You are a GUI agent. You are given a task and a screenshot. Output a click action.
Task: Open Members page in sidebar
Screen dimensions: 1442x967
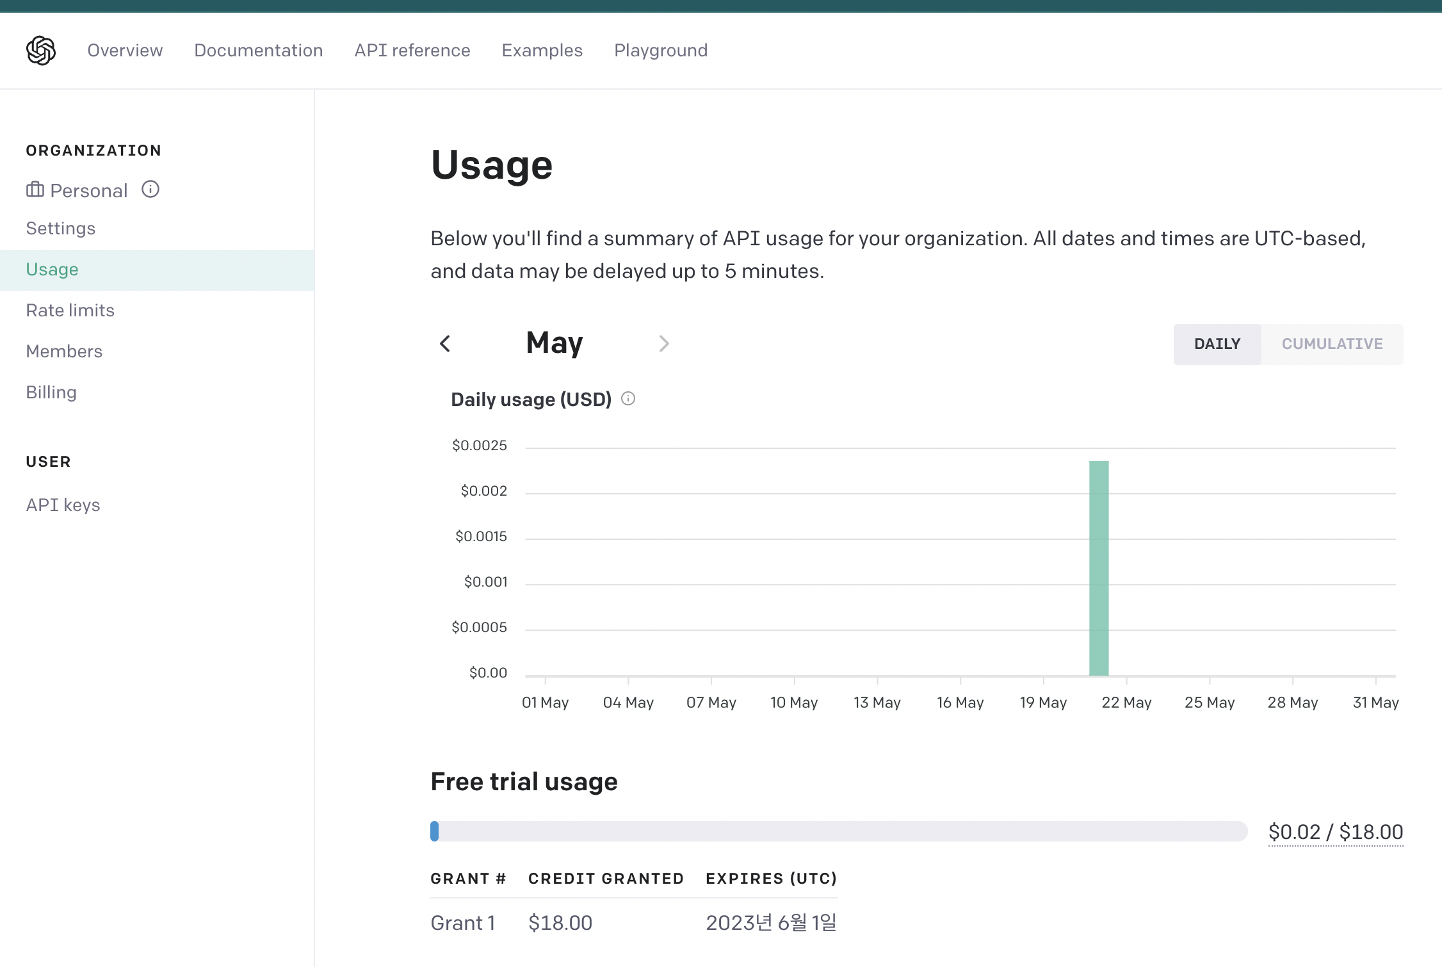click(x=64, y=352)
